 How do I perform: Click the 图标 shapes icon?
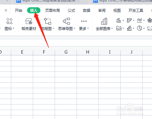[x=9, y=21]
